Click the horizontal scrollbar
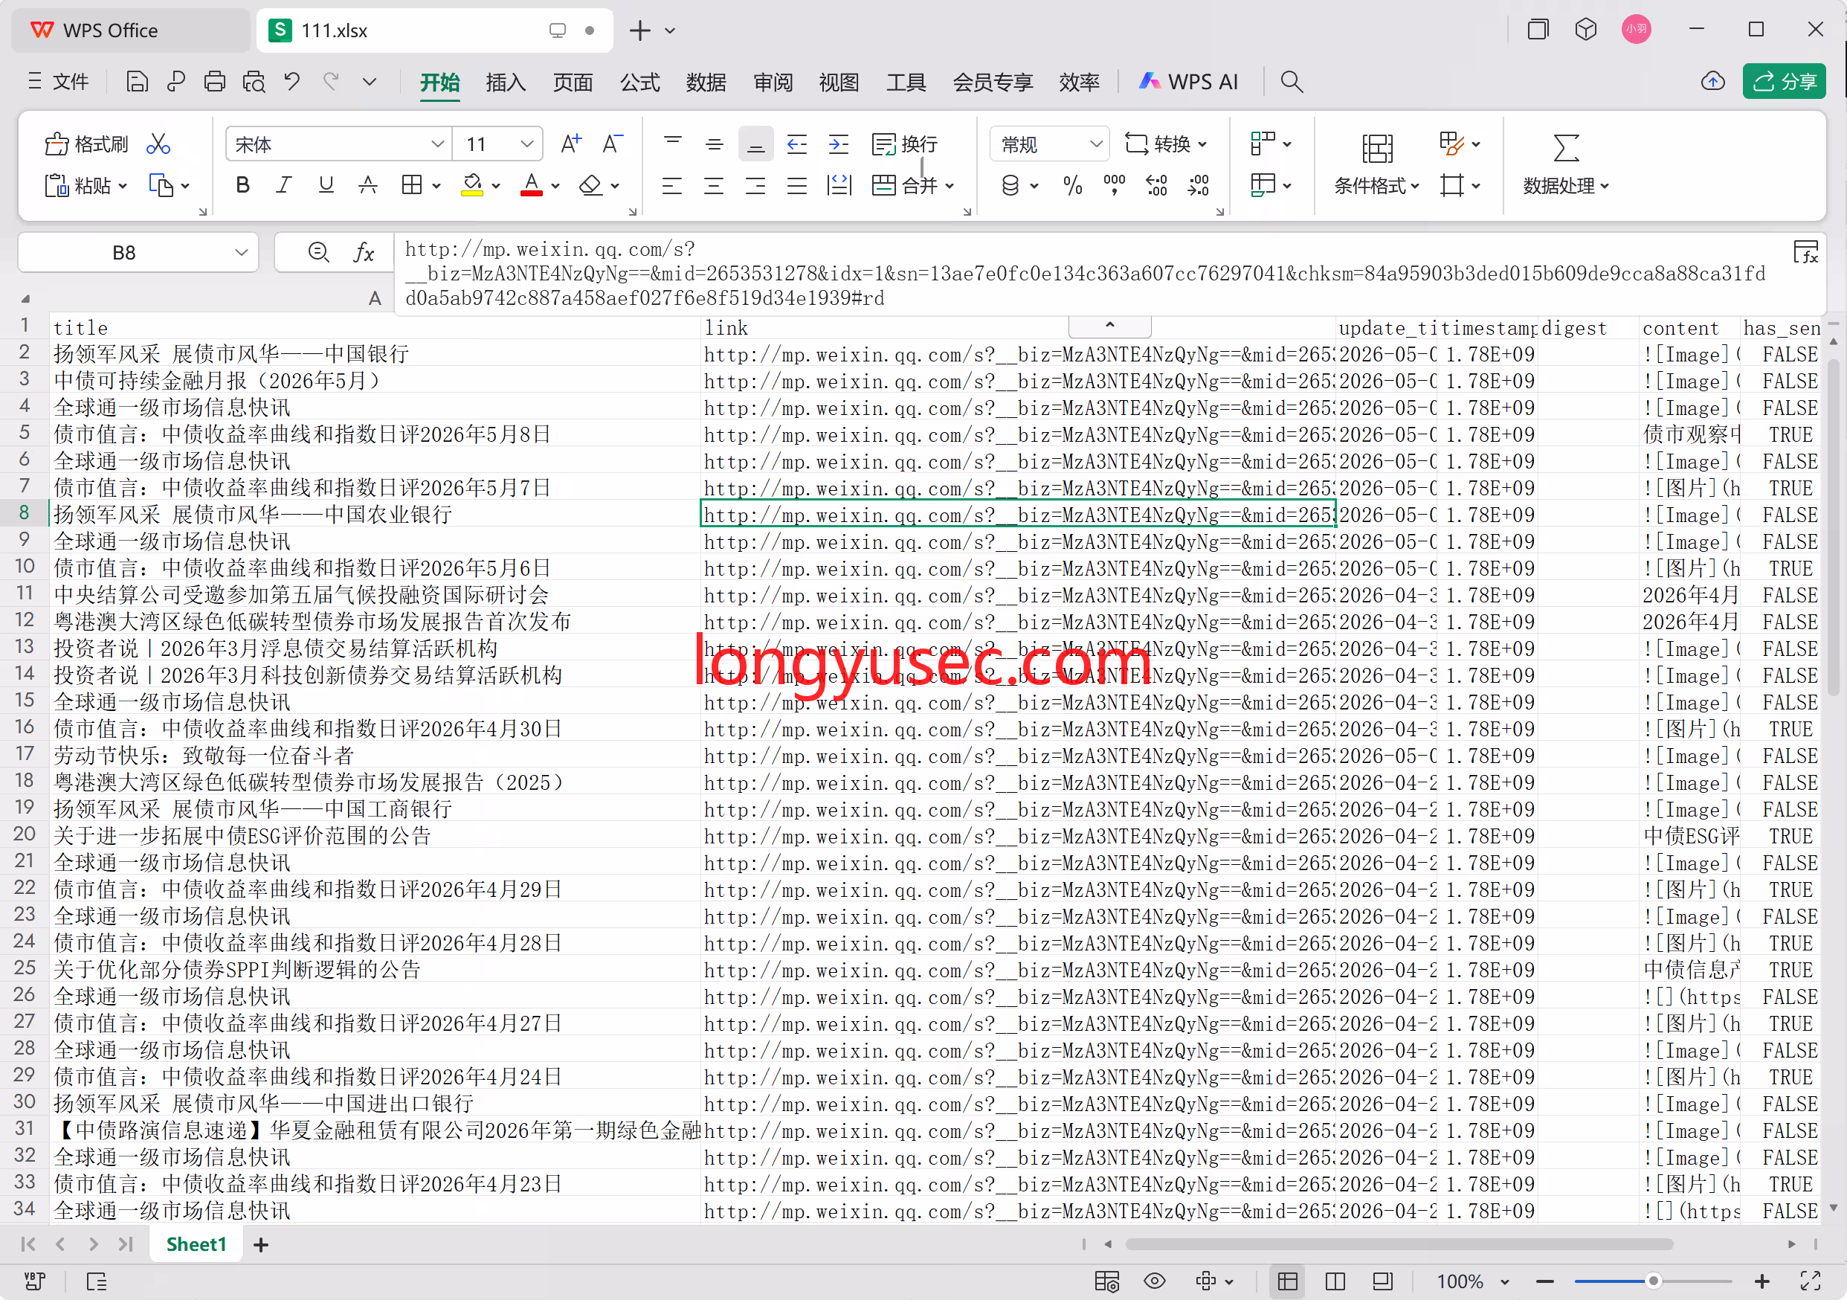Image resolution: width=1847 pixels, height=1300 pixels. [1399, 1243]
